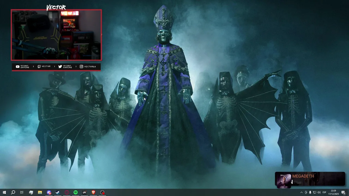The width and height of the screenshot is (349, 196).
Task: Open Steam from the taskbar
Action: pyautogui.click(x=58, y=192)
